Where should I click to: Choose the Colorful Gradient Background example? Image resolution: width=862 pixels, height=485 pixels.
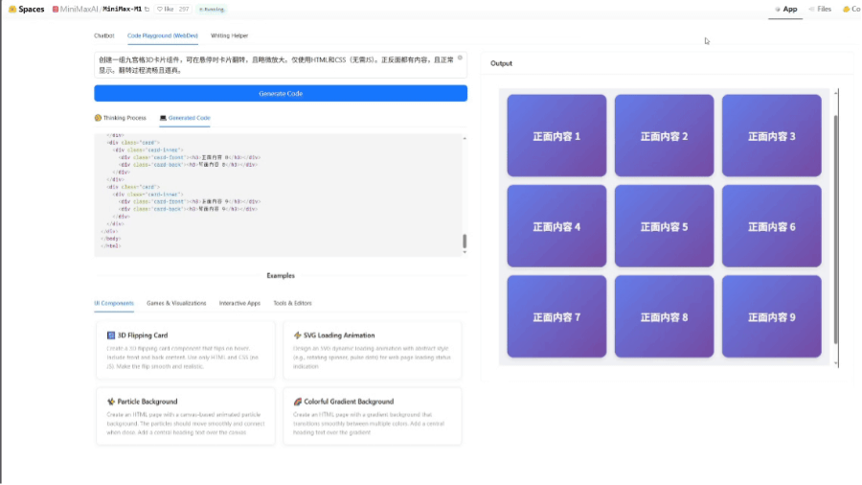click(373, 416)
